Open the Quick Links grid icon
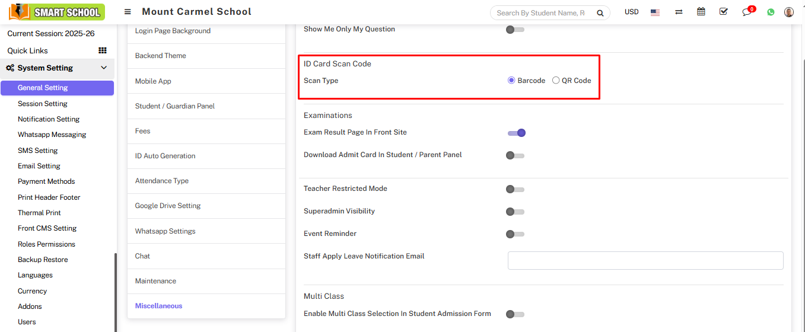The image size is (805, 332). click(102, 50)
